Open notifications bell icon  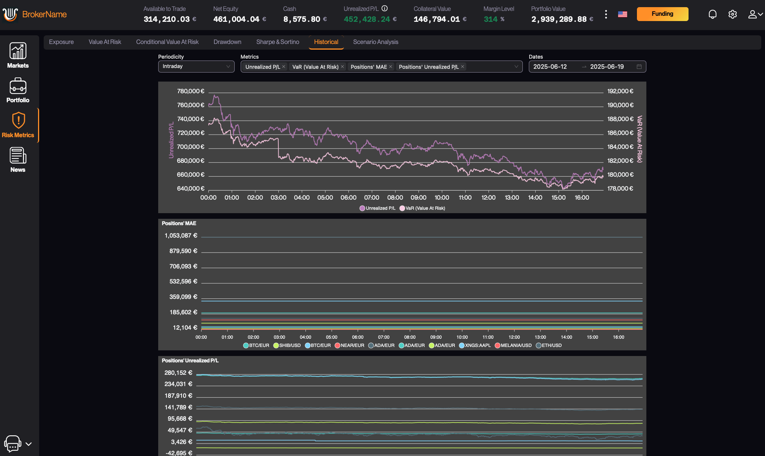point(712,14)
